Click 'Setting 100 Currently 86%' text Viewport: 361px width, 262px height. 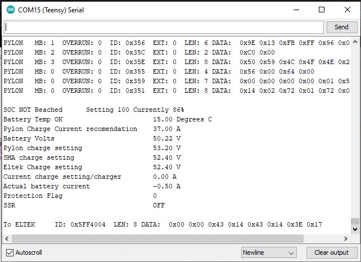(135, 110)
